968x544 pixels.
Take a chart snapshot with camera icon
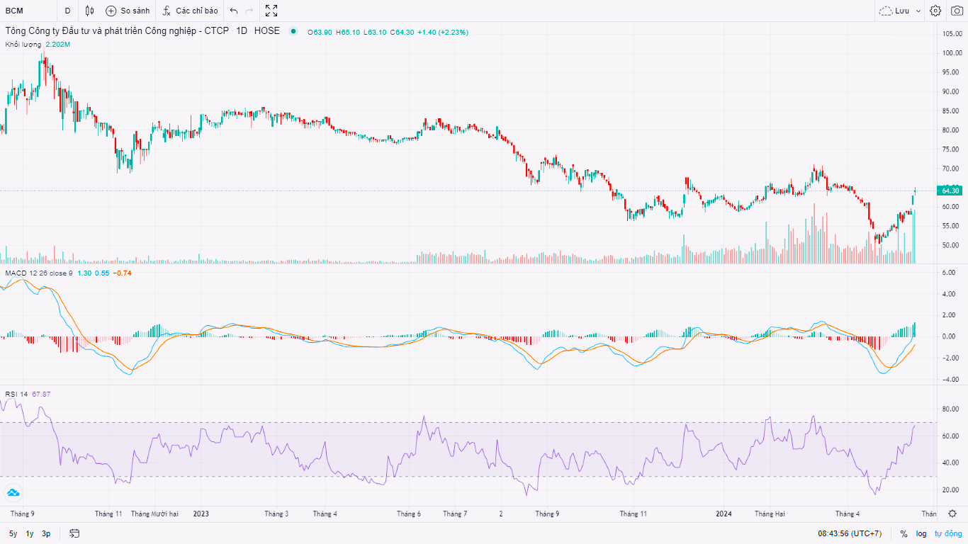click(956, 11)
